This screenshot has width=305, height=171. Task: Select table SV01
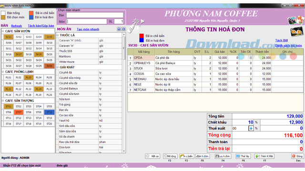[9, 37]
